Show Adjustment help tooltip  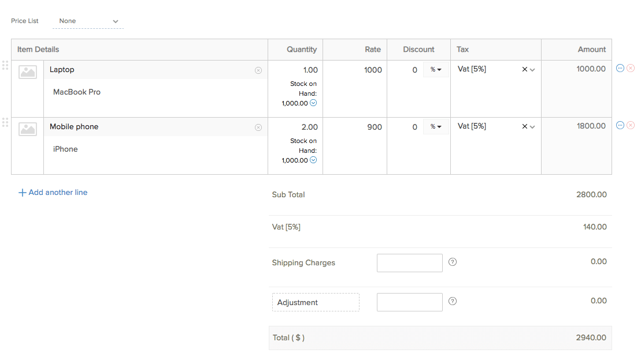tap(453, 301)
